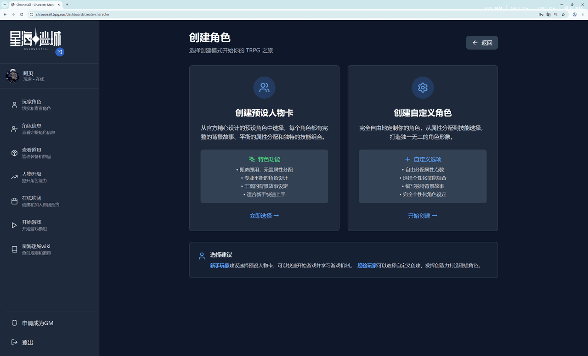Select the ChronoSail browser tab
The width and height of the screenshot is (588, 356).
(x=32, y=5)
